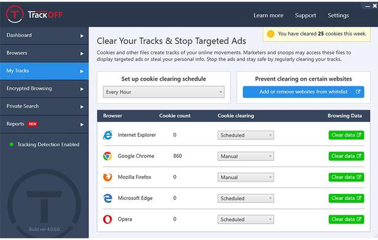Open Opera cookie clearing dropdown
The width and height of the screenshot is (378, 240).
(246, 220)
